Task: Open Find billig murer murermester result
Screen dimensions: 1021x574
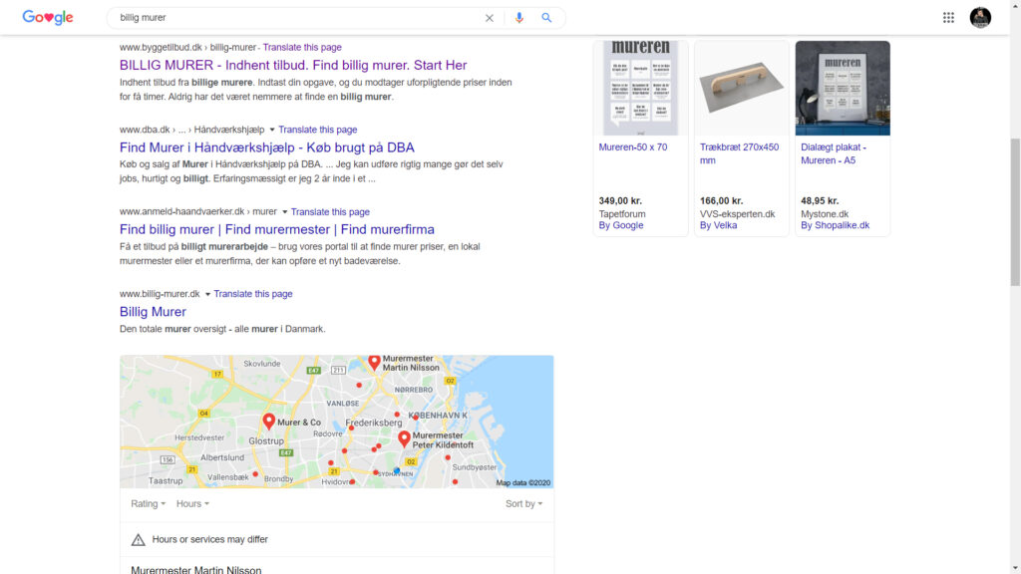Action: (x=277, y=230)
